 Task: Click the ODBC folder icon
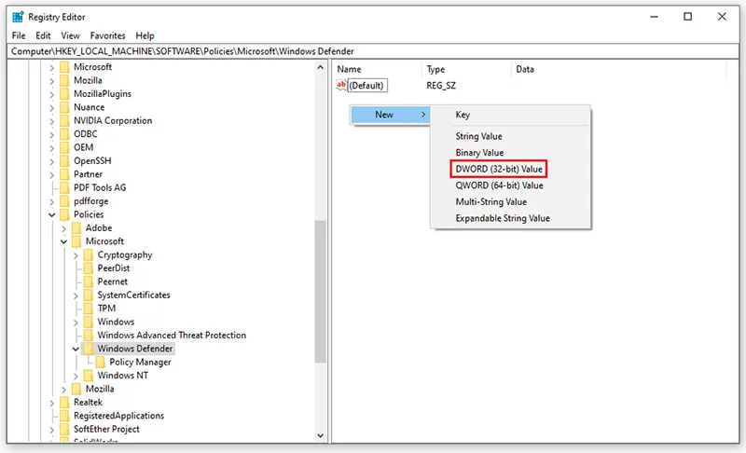[x=64, y=134]
